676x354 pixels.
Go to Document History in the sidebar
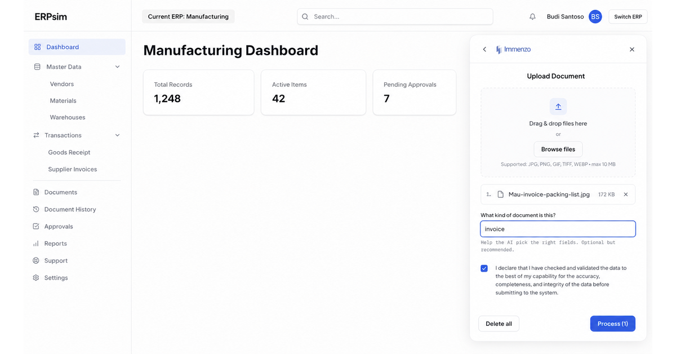click(70, 209)
